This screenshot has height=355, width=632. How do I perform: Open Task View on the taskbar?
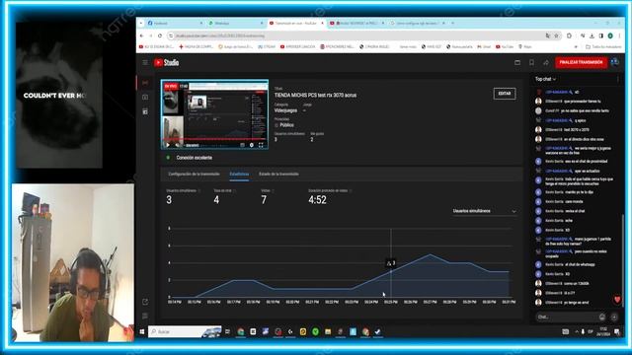(x=228, y=331)
